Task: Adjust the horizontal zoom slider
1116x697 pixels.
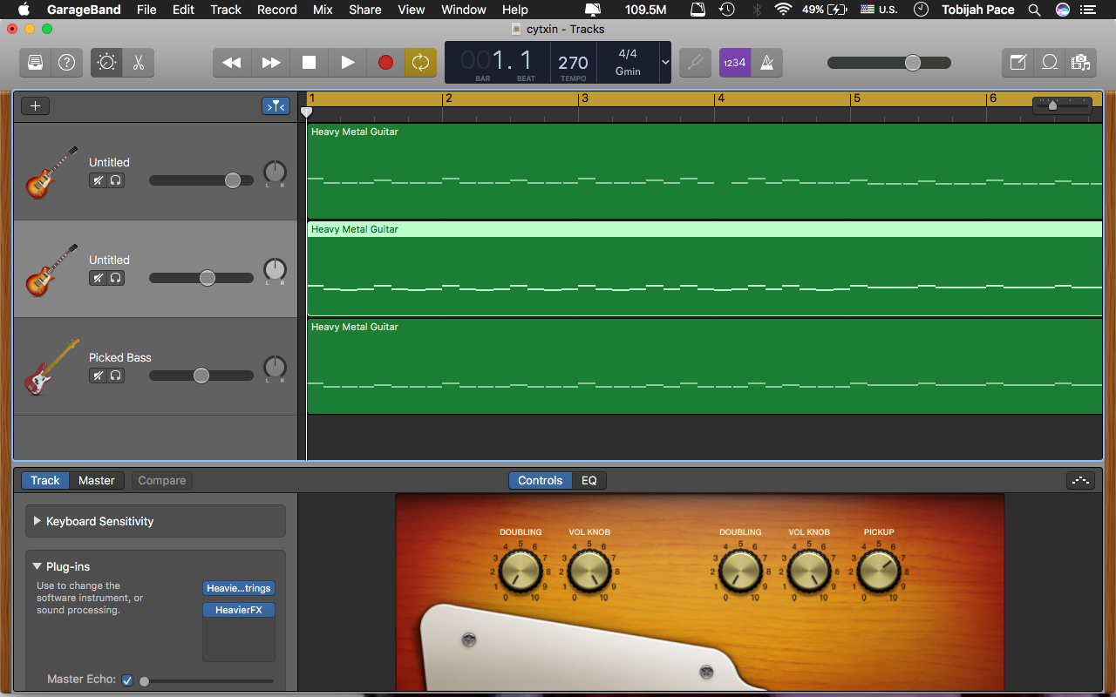Action: [x=1062, y=105]
